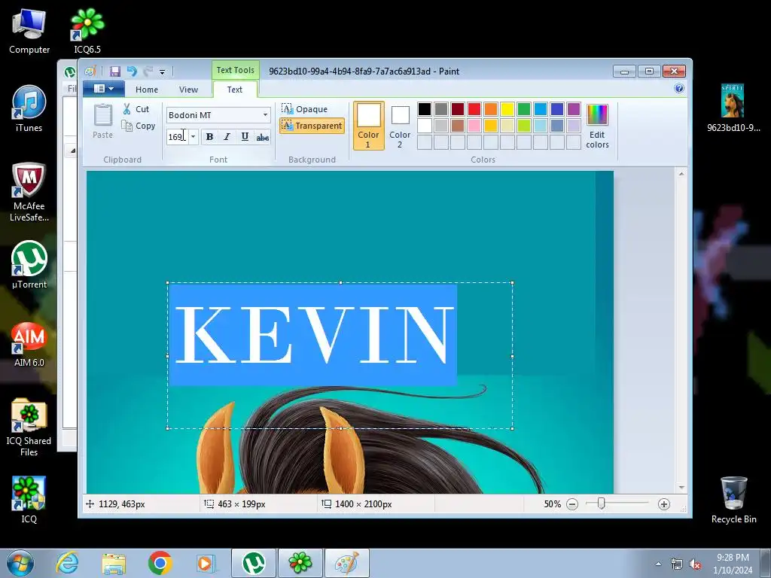Select the AIM 6.0 desktop shortcut
This screenshot has height=578, width=771.
pyautogui.click(x=29, y=344)
